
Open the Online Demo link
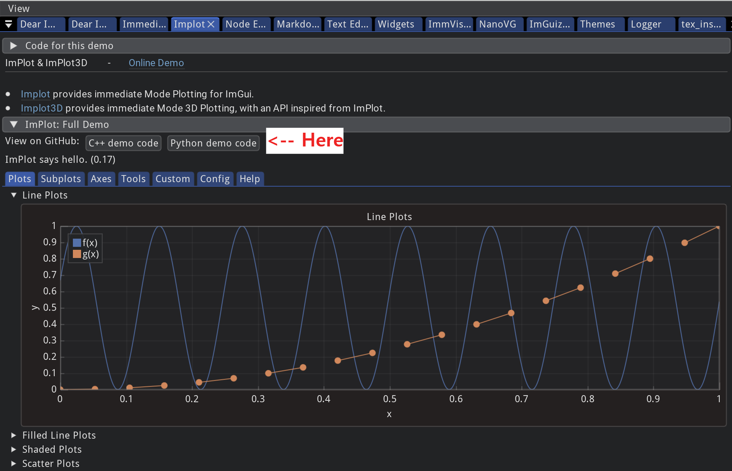[x=156, y=63]
